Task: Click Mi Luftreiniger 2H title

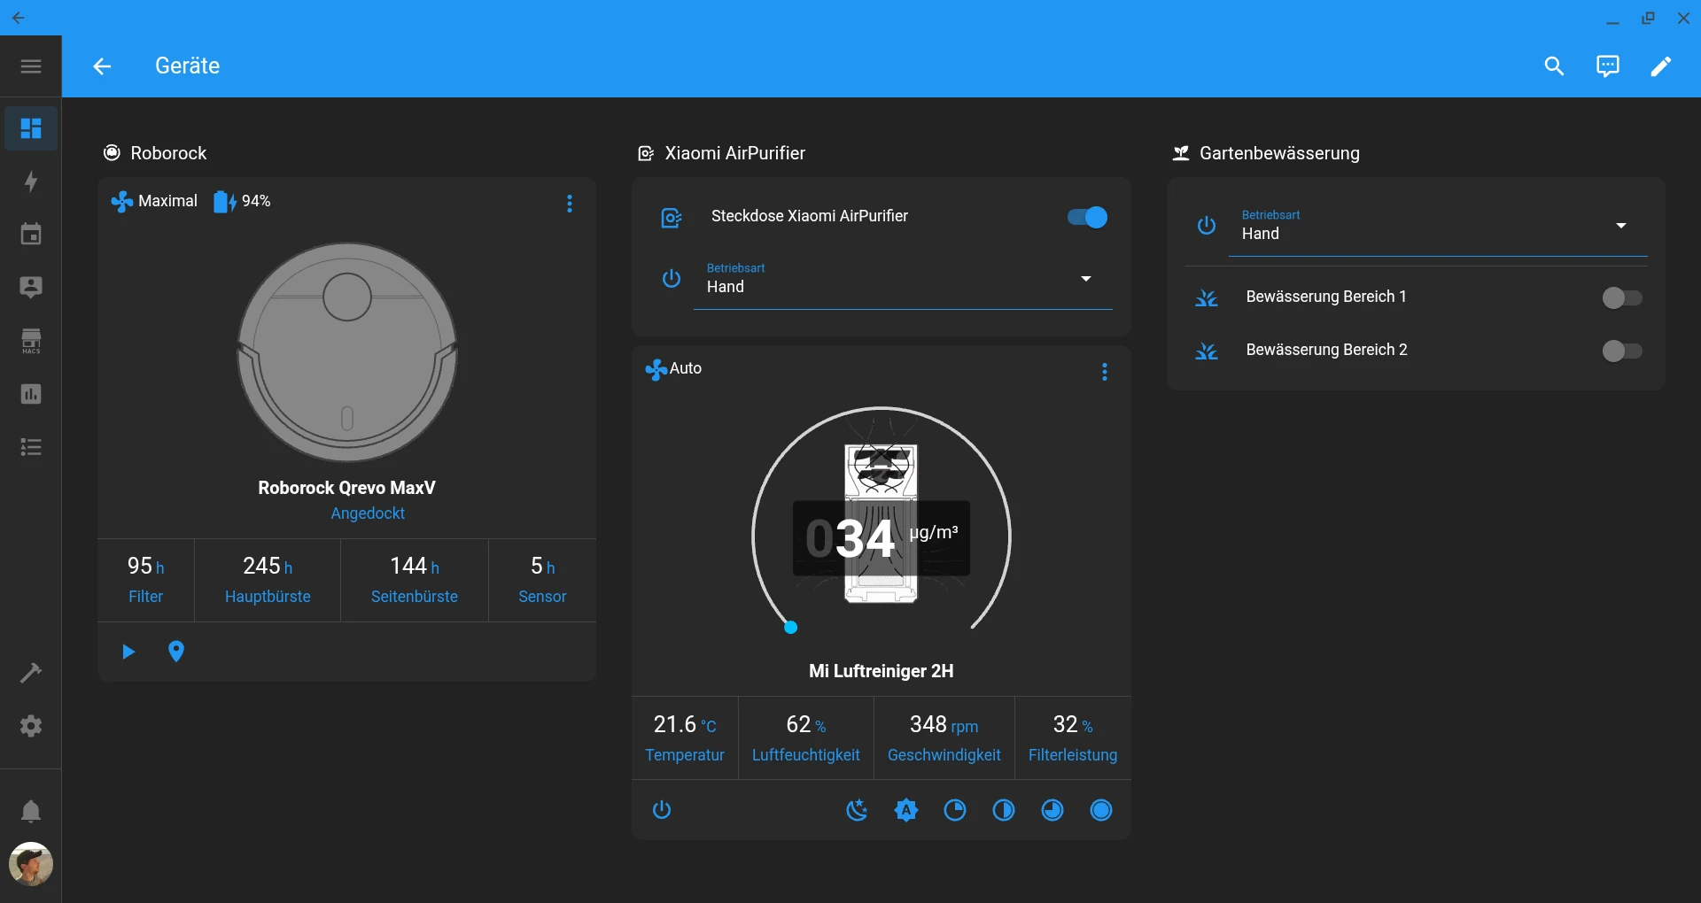Action: (882, 671)
